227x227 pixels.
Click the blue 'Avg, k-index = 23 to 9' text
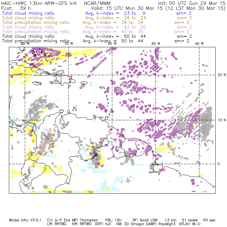[x=115, y=13]
